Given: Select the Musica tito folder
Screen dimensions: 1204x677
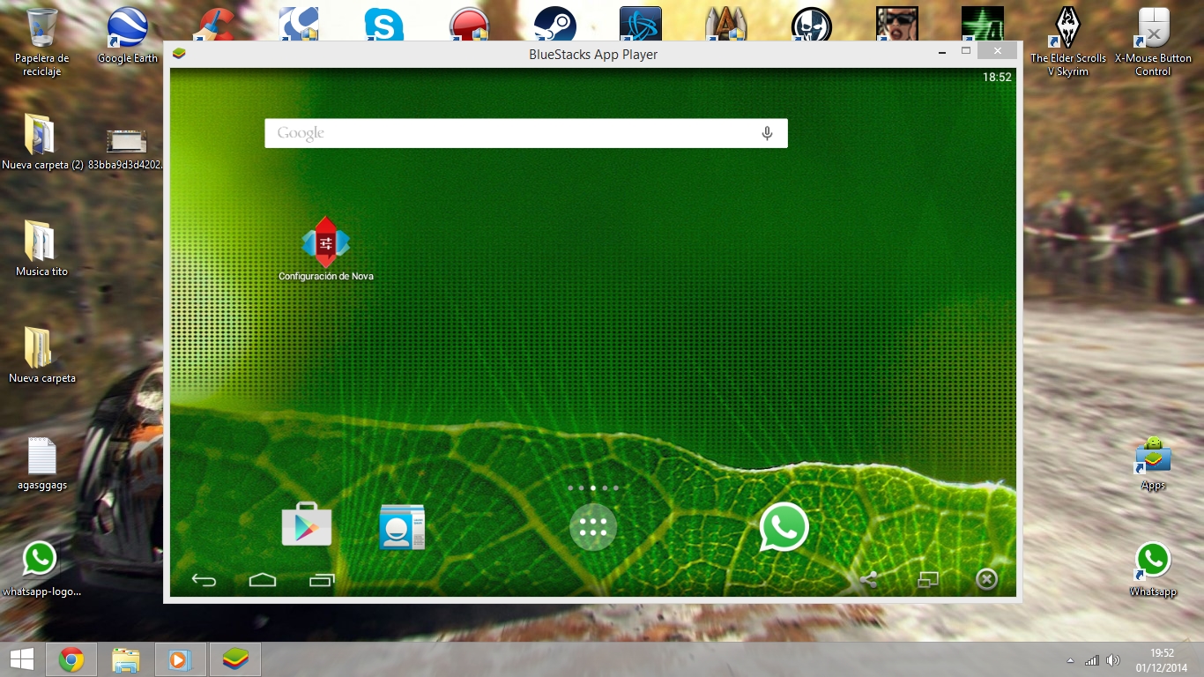Looking at the screenshot, I should 41,249.
